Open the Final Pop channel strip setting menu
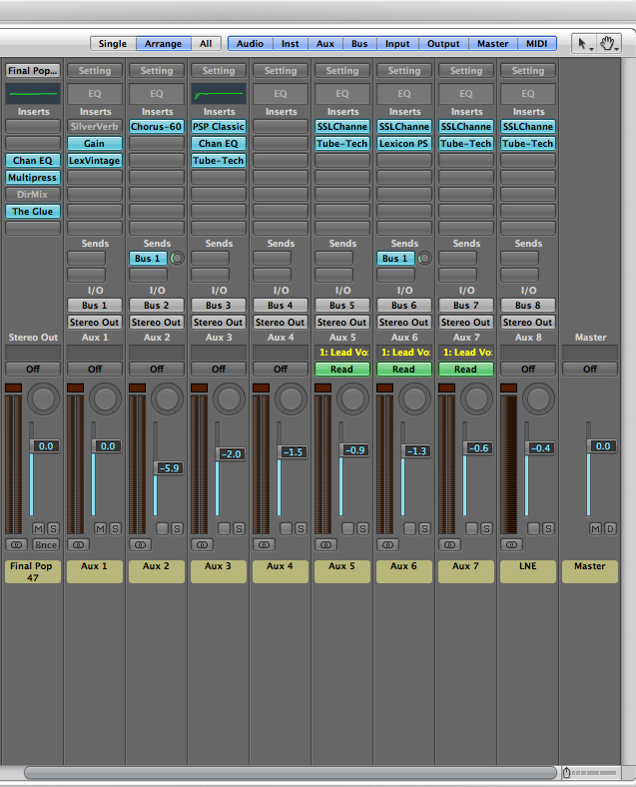 pos(33,71)
